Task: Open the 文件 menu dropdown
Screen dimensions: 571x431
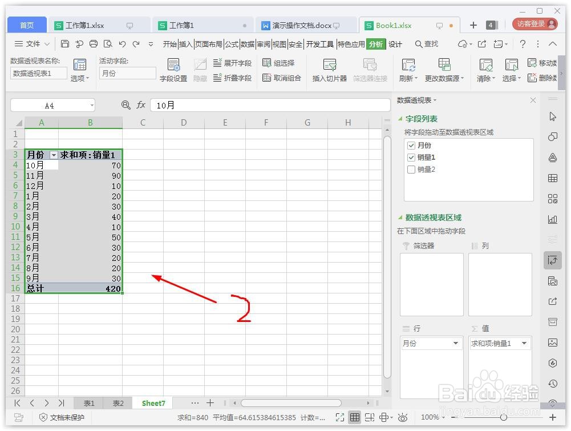Action: click(x=32, y=44)
